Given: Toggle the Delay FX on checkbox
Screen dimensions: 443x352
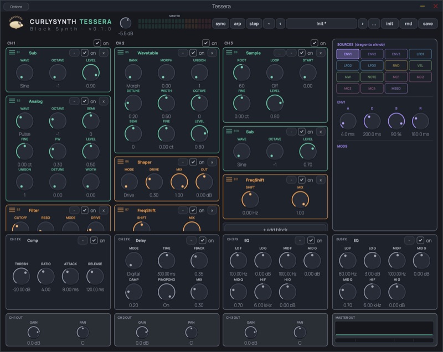Looking at the screenshot, I should 202,241.
